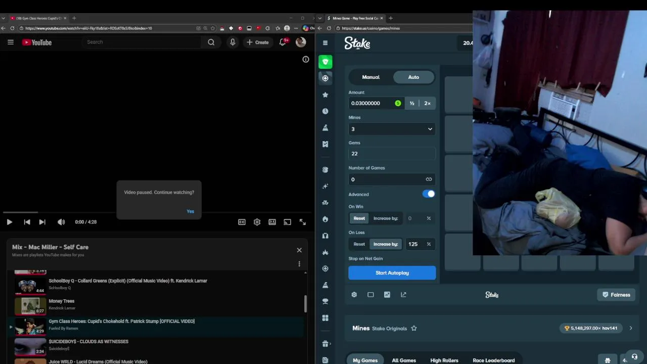This screenshot has height=364, width=647.
Task: Open Recent clock icon in Stake sidebar
Action: click(x=326, y=111)
